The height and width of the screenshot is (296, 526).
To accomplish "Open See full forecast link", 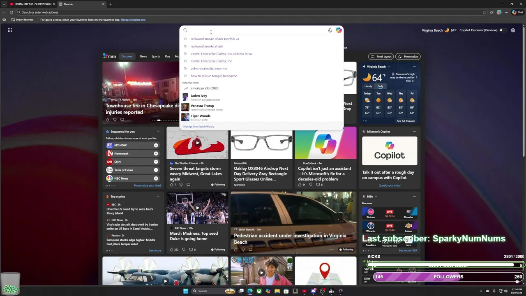I will [x=406, y=121].
